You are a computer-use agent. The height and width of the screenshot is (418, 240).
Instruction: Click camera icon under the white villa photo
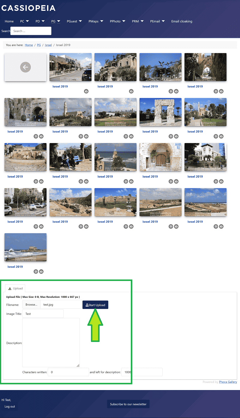pos(221,182)
